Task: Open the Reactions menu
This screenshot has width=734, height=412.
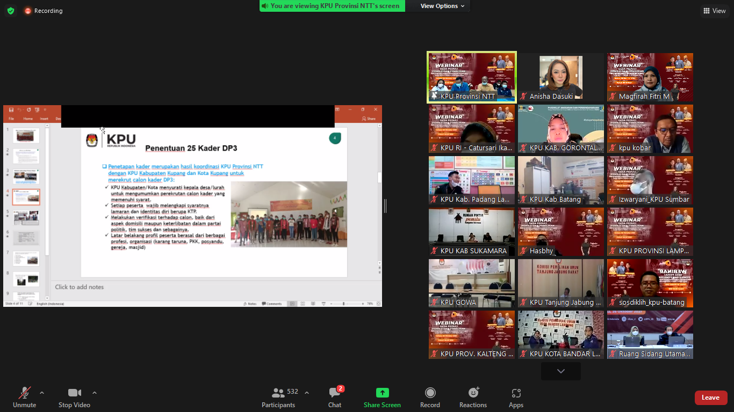Action: click(473, 397)
